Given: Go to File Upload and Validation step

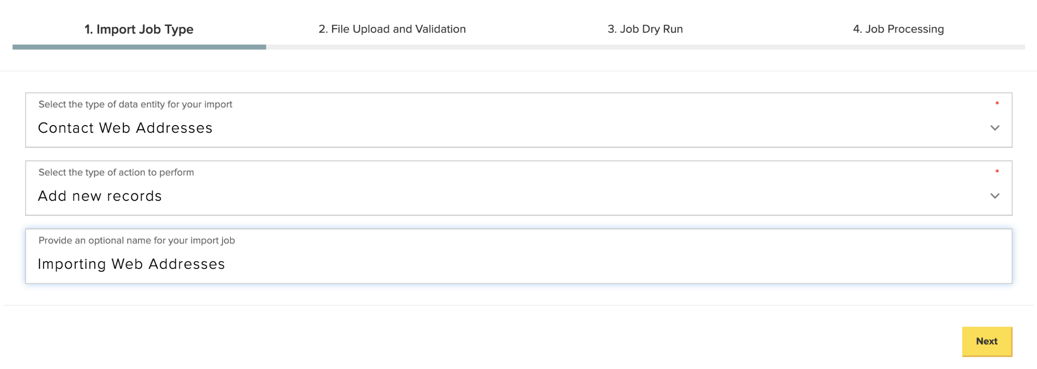Looking at the screenshot, I should [392, 29].
